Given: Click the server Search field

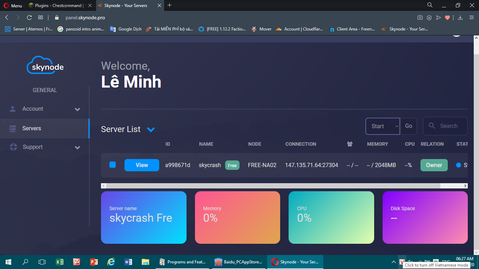Looking at the screenshot, I should coord(445,126).
